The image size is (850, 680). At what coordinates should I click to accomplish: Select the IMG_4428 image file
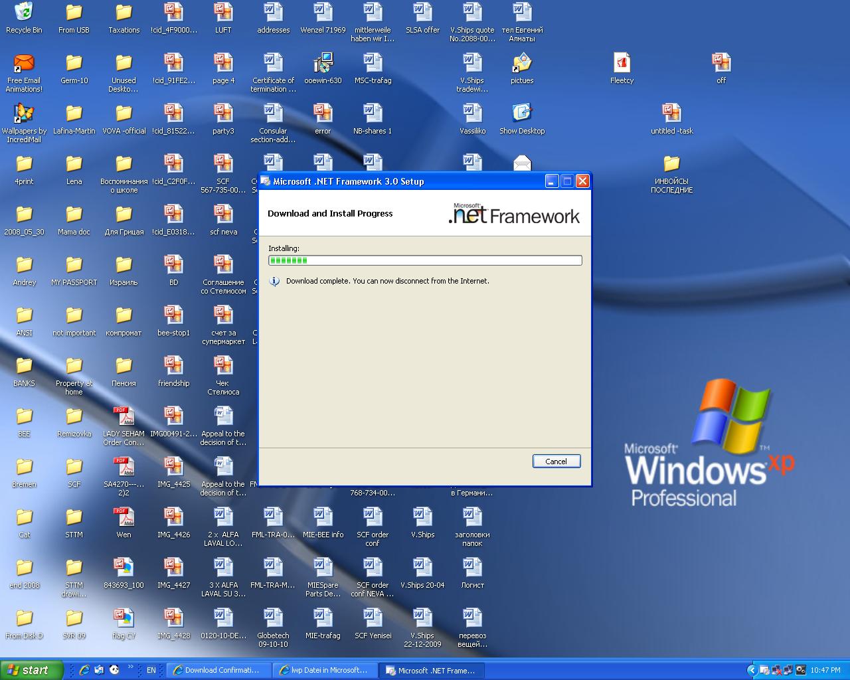pyautogui.click(x=173, y=624)
